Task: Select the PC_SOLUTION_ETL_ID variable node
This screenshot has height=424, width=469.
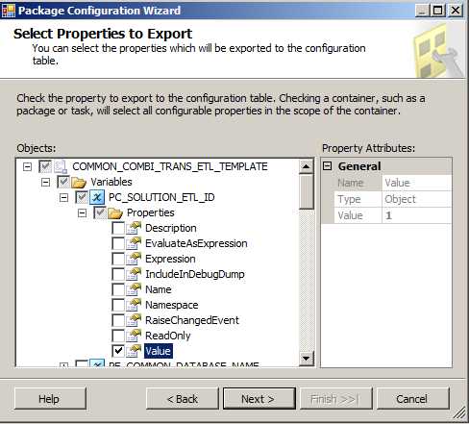Action: tap(161, 197)
